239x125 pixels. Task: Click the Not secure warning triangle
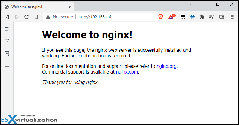click(48, 17)
